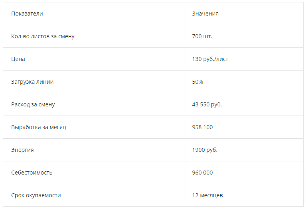Image resolution: width=306 pixels, height=210 pixels.
Task: Click the 'Значения' column header
Action: 205,14
